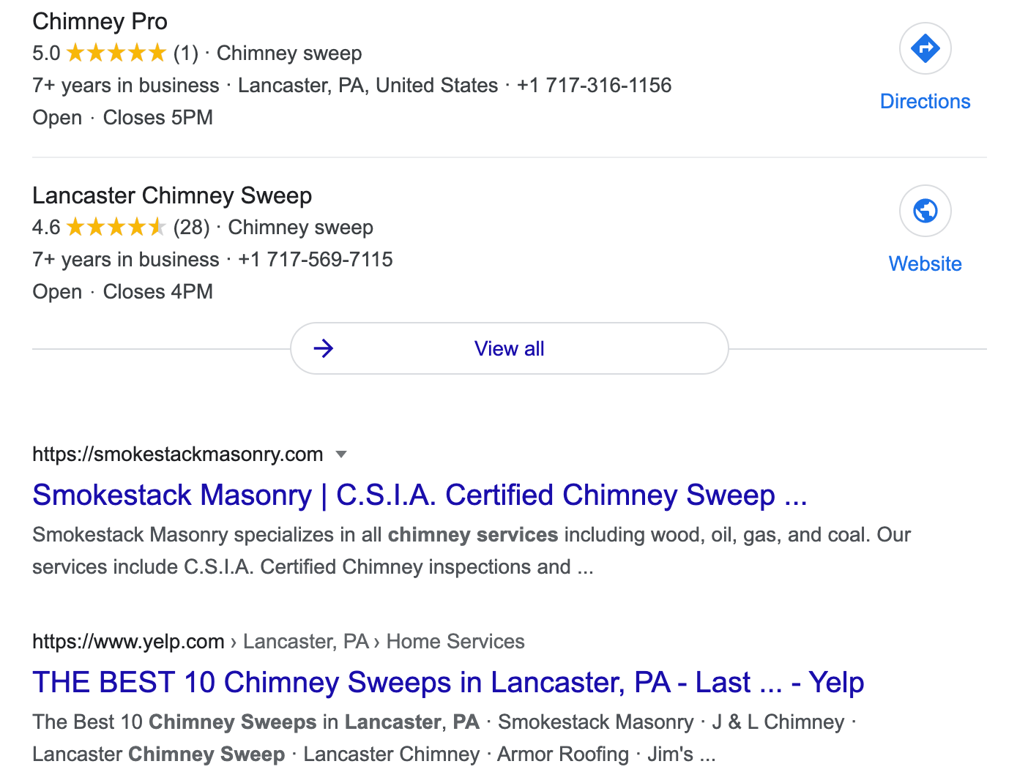Viewport: 1028px width, 783px height.
Task: Open the Smokestack Masonry result title
Action: point(420,495)
